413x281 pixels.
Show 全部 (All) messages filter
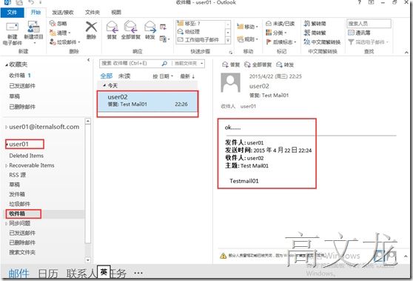[106, 76]
